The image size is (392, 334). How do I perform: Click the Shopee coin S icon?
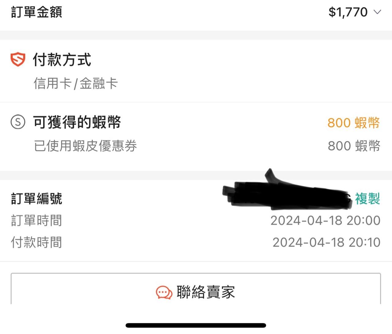coord(18,122)
